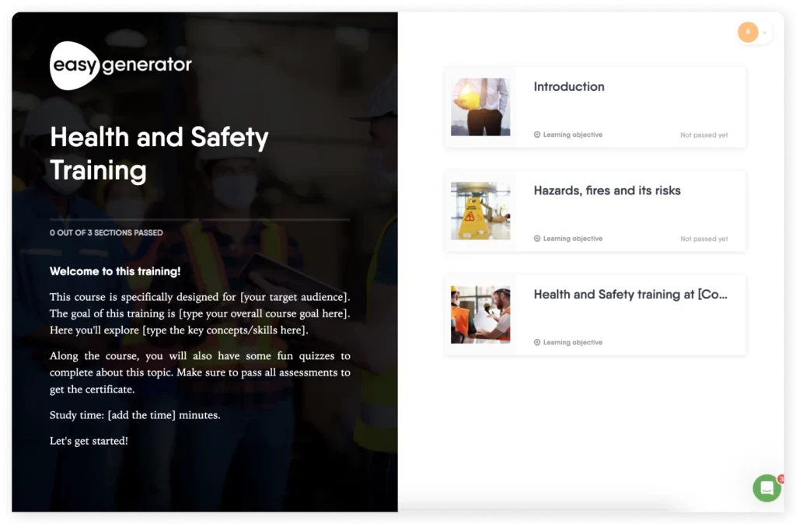Click the sections progress bar

click(x=200, y=220)
